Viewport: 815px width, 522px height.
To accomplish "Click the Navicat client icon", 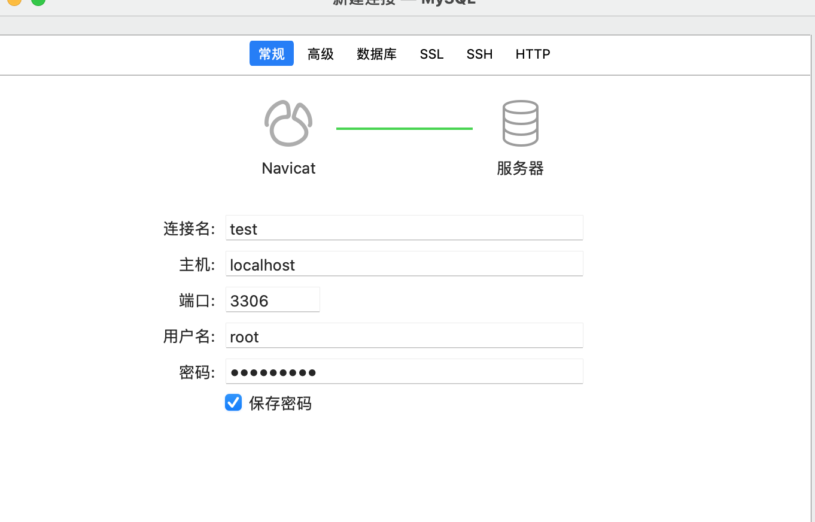I will (288, 123).
